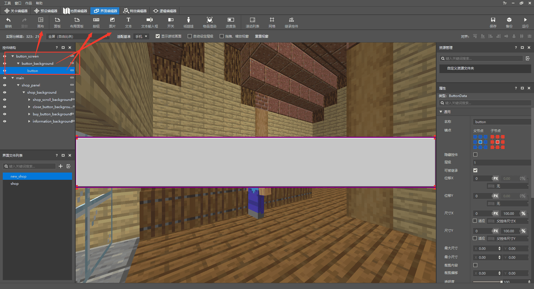Toggle visibility eye of shop_panel node
This screenshot has height=289, width=534.
pyautogui.click(x=4, y=85)
